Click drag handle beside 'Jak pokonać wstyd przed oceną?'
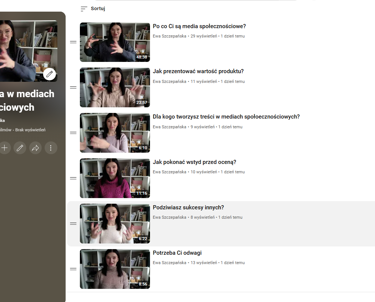Screen dimensions: 375x302 pos(73,178)
